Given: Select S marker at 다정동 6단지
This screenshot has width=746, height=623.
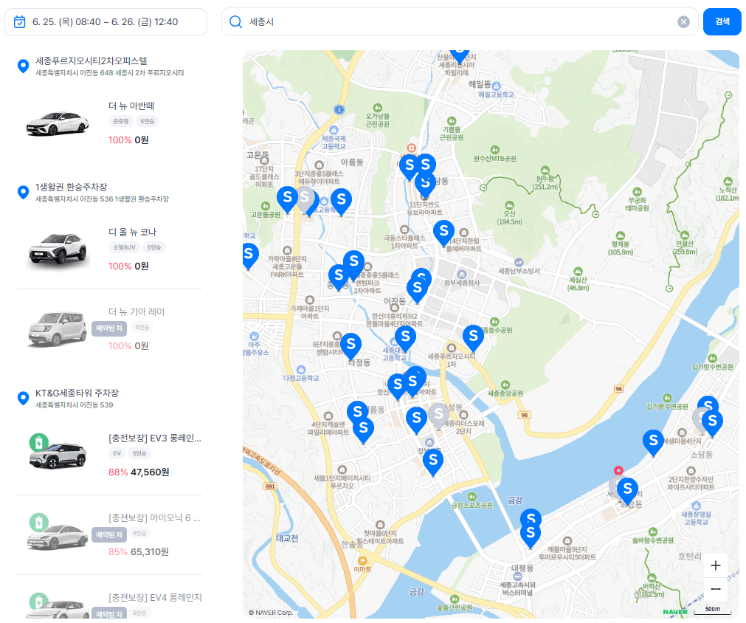Looking at the screenshot, I should [x=351, y=345].
